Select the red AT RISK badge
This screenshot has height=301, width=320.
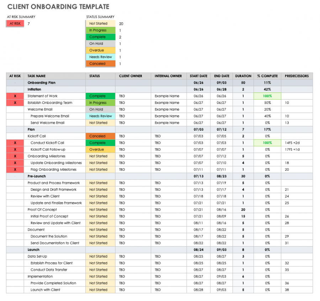(15, 23)
